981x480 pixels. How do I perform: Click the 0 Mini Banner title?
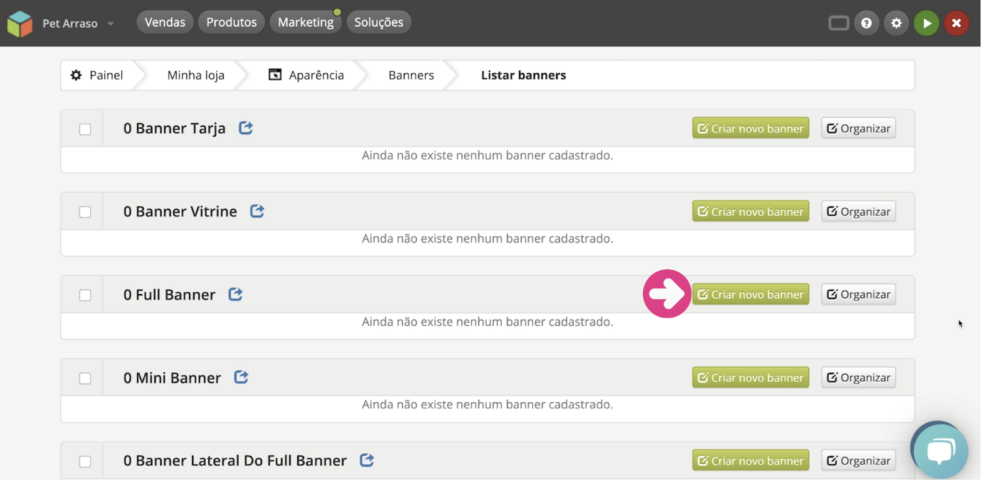[x=172, y=378]
